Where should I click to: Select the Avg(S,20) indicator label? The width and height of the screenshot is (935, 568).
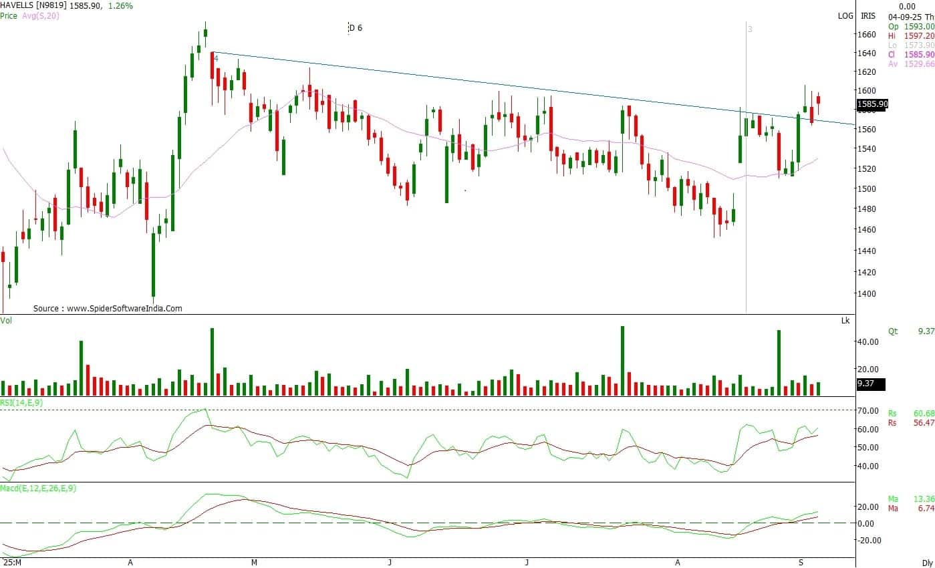39,15
